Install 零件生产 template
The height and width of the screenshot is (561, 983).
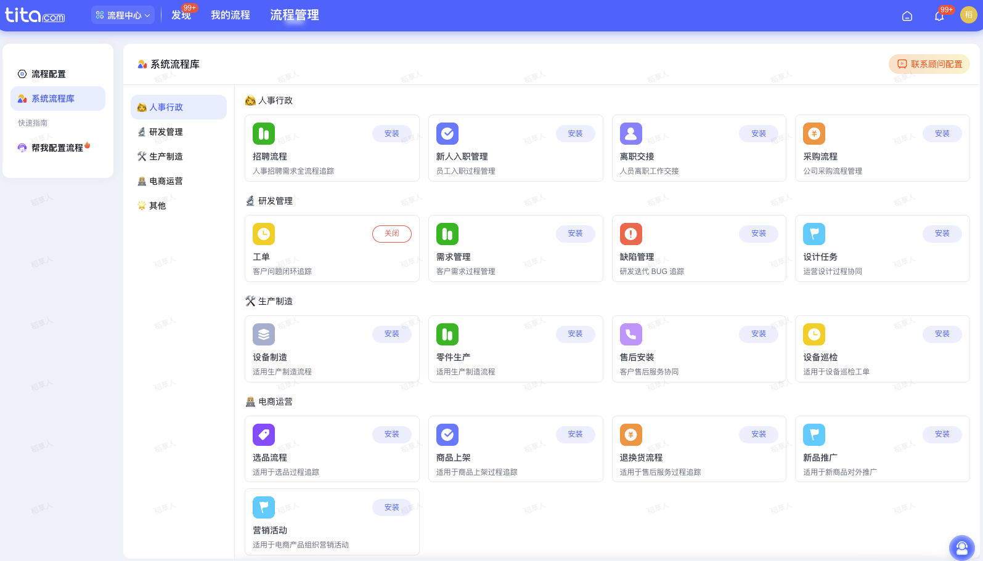point(576,334)
